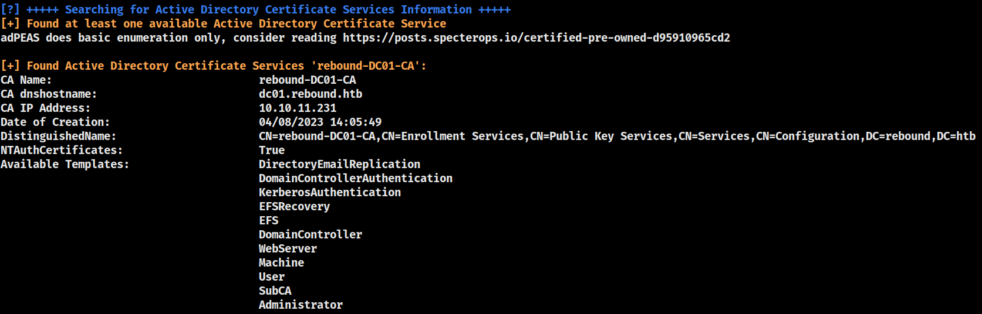Screen dimensions: 982x314
Task: Click the EFSRecovery template line
Action: click(x=295, y=207)
